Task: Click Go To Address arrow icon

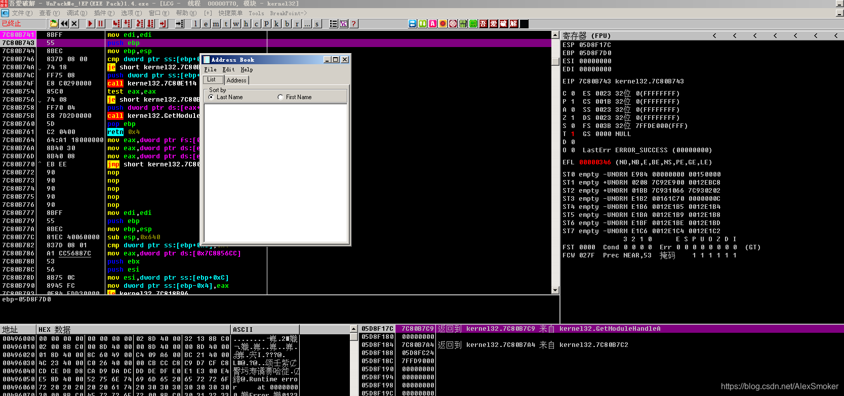Action: [180, 24]
